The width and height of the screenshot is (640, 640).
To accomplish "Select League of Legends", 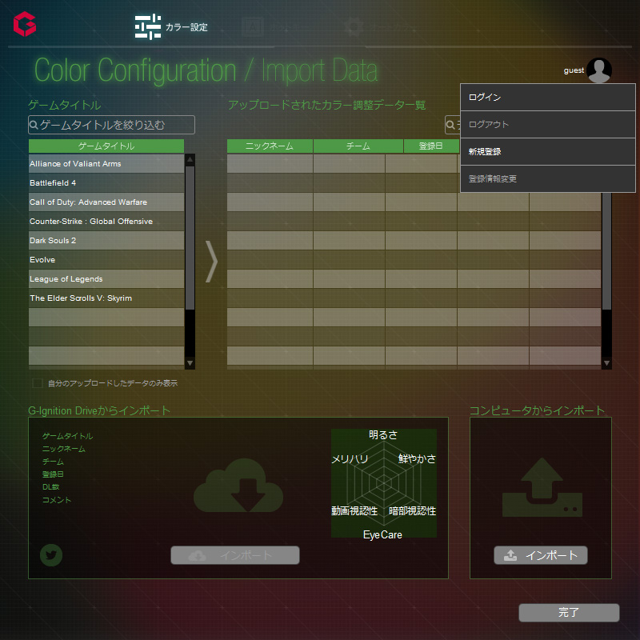I will 106,278.
